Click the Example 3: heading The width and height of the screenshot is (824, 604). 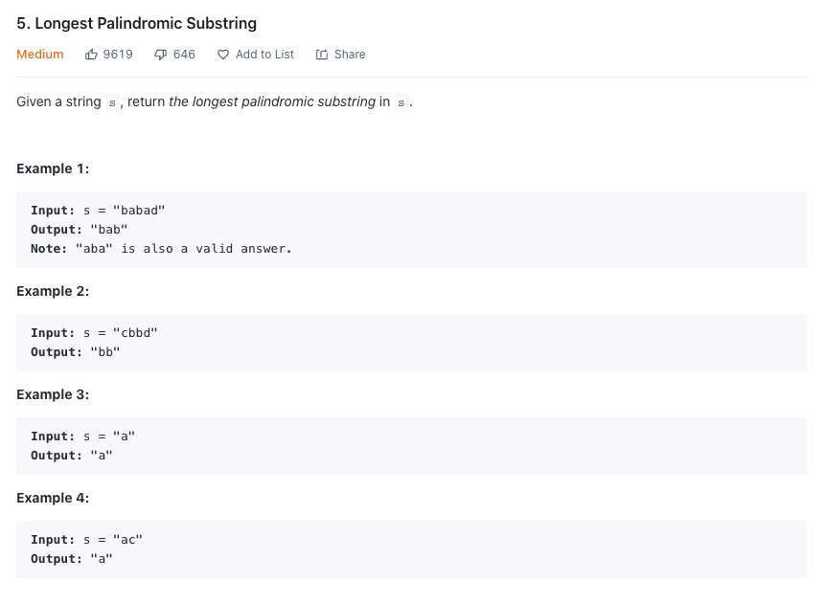tap(53, 394)
